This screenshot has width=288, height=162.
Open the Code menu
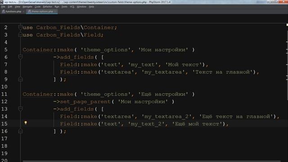[x=37, y=7]
